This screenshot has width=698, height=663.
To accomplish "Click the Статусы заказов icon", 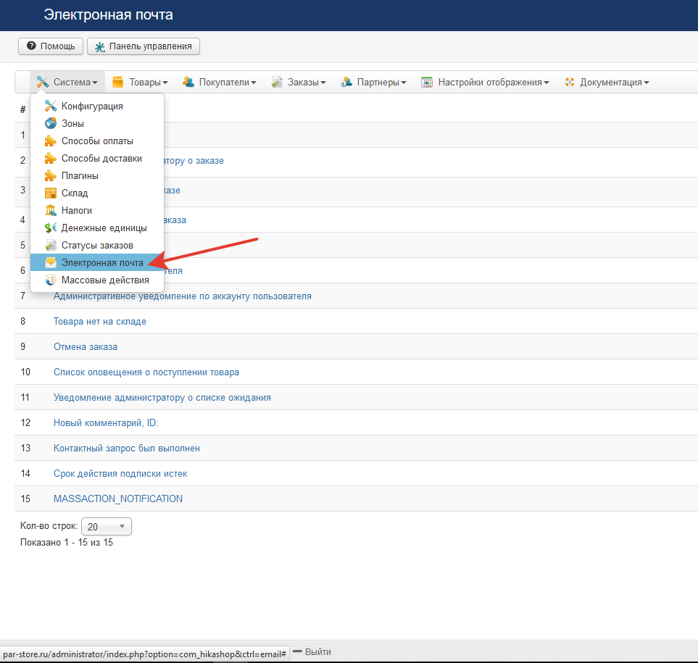I will [50, 245].
